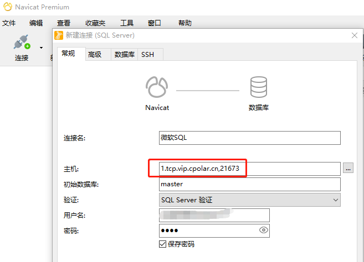Close the 新建连接 dialog
The image size is (364, 262).
pyautogui.click(x=355, y=35)
